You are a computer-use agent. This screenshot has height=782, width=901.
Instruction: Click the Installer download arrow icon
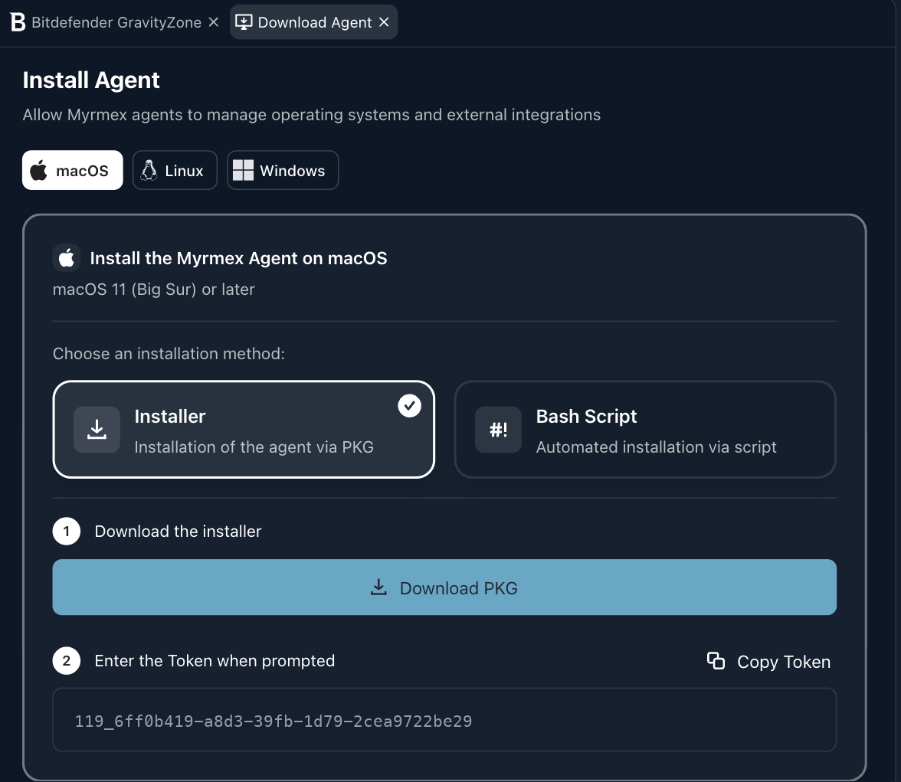(x=97, y=429)
